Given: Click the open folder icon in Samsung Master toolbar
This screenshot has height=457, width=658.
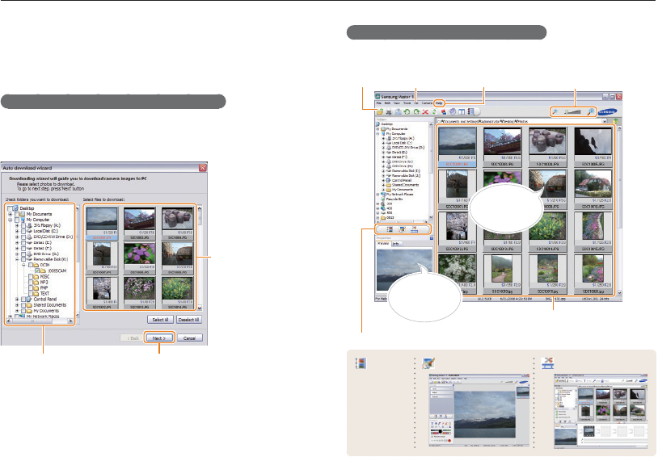Looking at the screenshot, I should click(380, 112).
